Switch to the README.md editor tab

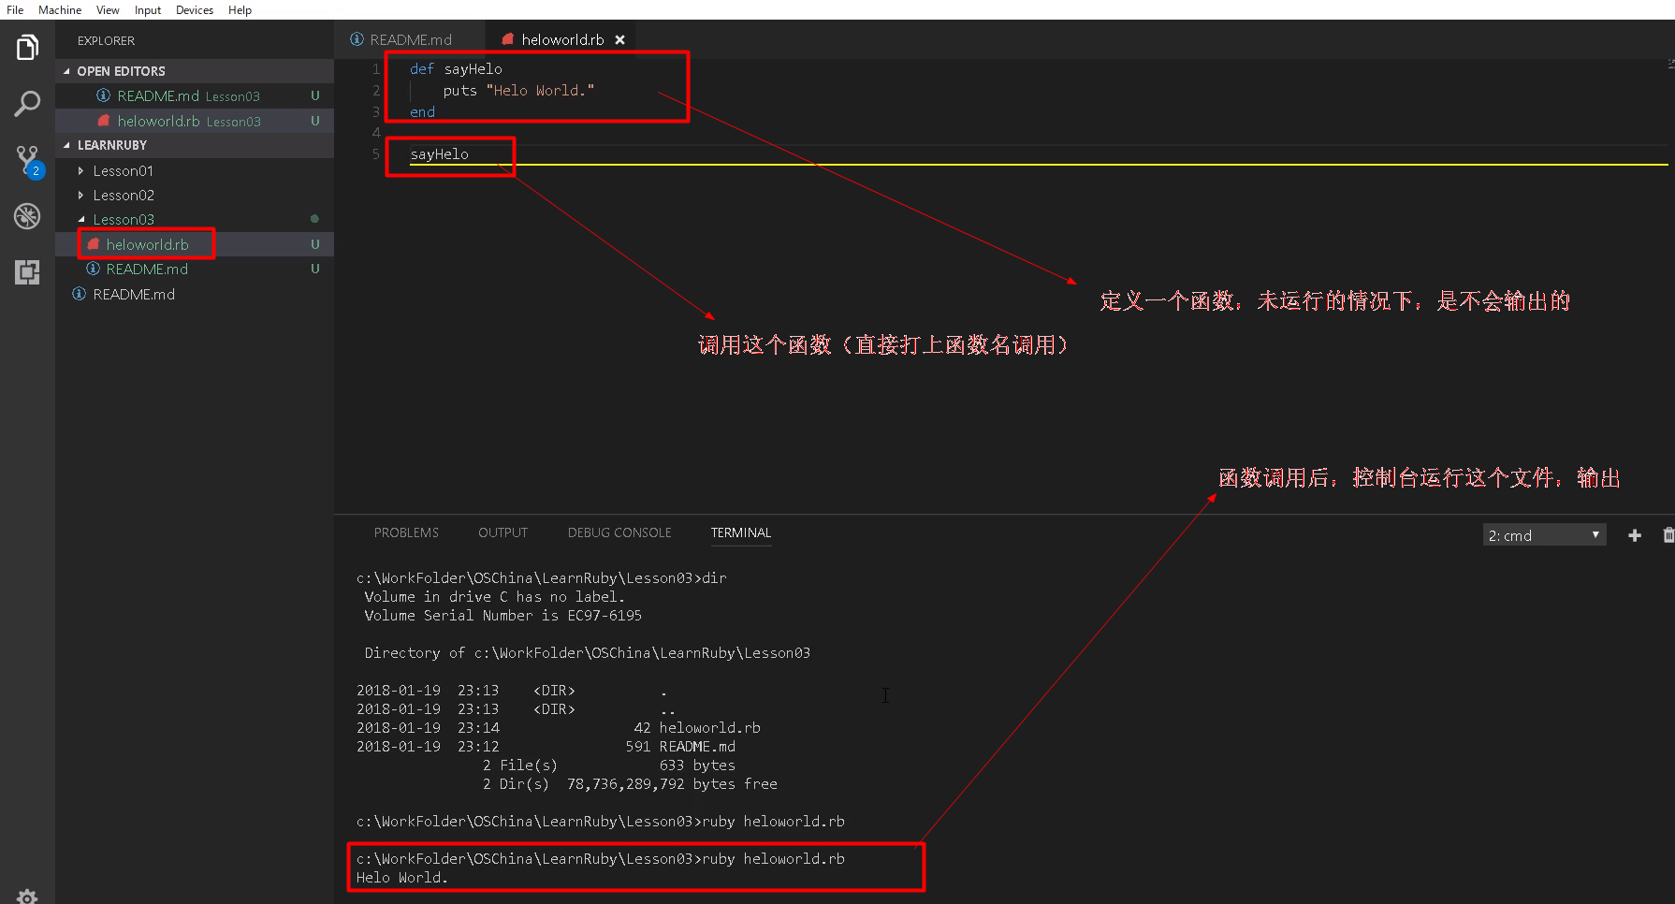409,39
